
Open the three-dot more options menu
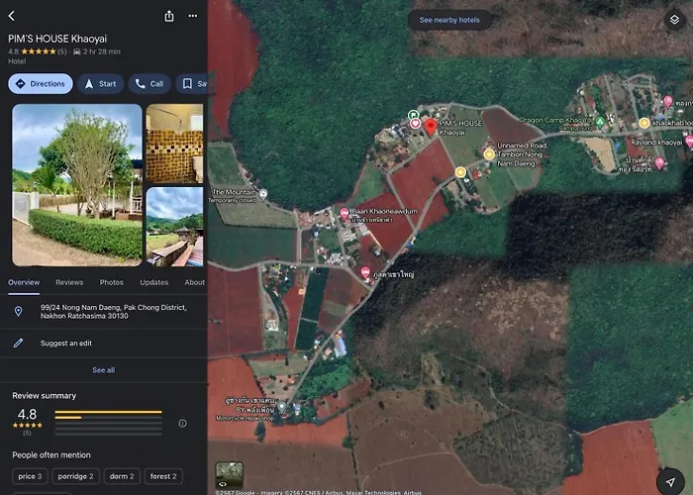click(x=193, y=16)
